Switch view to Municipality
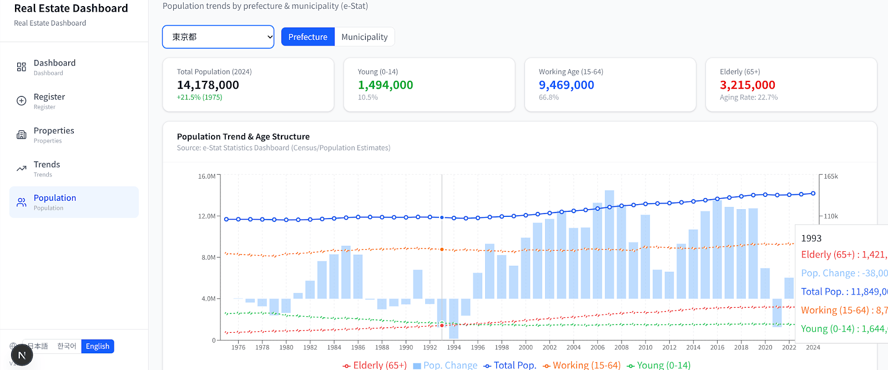The image size is (888, 370). pos(364,37)
